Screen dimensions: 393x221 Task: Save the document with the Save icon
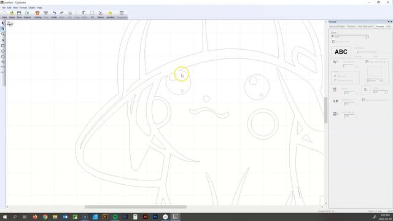19,15
